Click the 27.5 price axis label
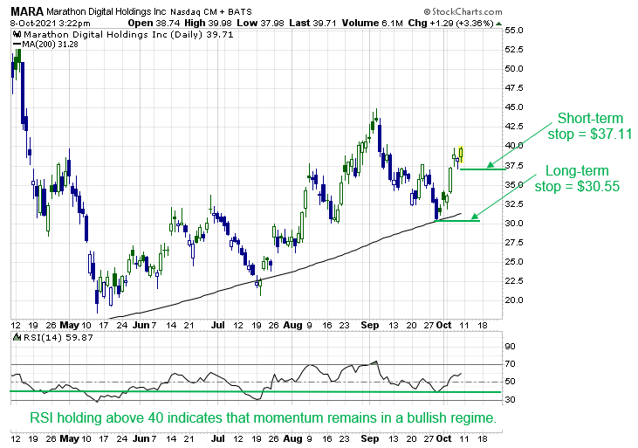638x448 pixels. coord(514,242)
